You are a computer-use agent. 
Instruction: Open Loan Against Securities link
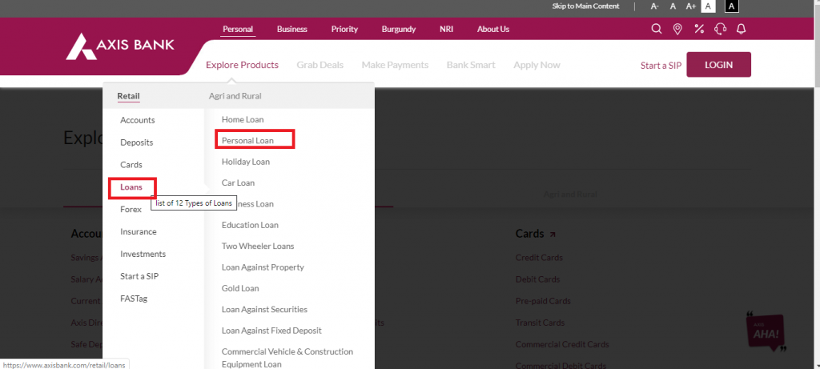[x=264, y=310]
